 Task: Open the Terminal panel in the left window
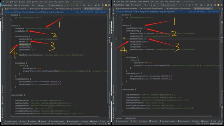click(x=42, y=121)
